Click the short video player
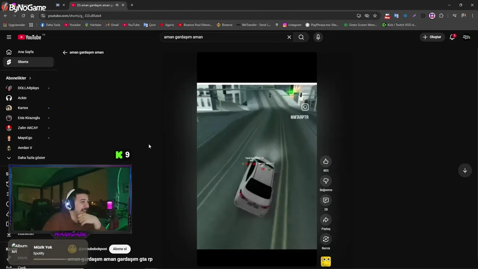This screenshot has width=478, height=269. click(257, 159)
